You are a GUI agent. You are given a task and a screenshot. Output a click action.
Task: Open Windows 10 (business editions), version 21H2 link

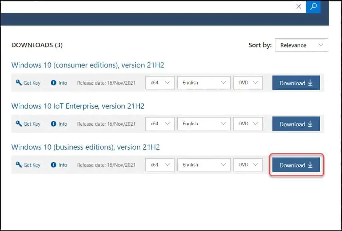85,147
